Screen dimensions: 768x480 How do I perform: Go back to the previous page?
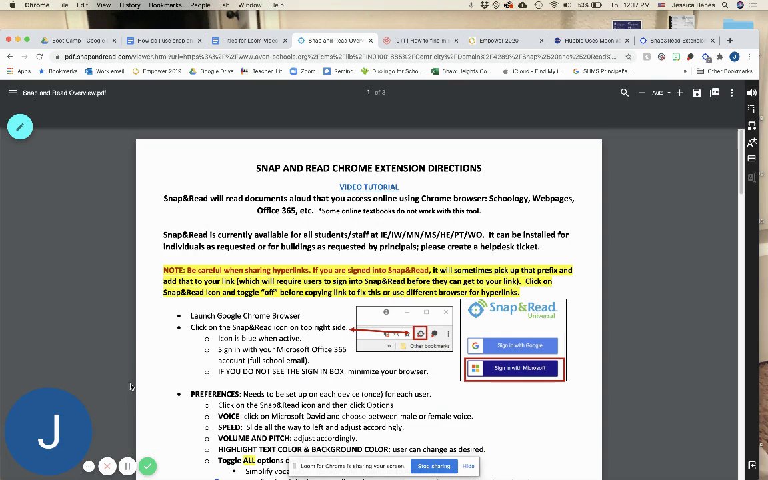[x=10, y=57]
